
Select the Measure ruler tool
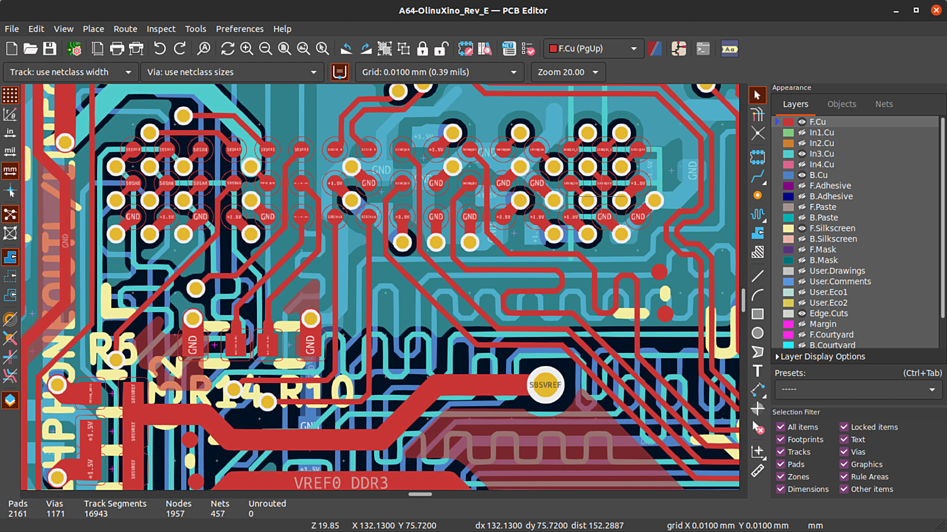coord(757,471)
